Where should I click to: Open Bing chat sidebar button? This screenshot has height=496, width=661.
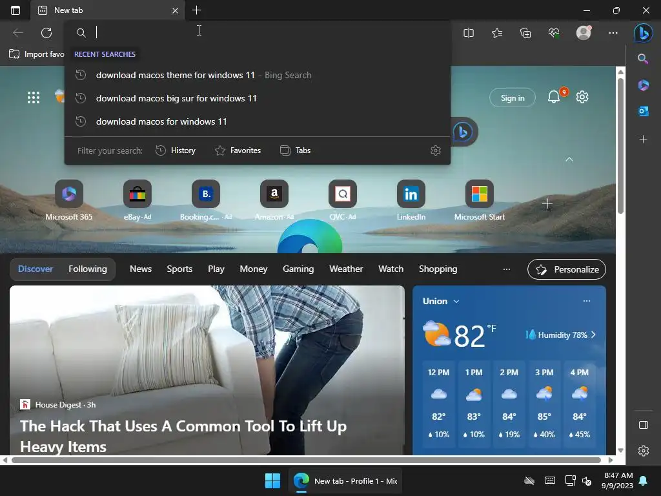[x=644, y=33]
